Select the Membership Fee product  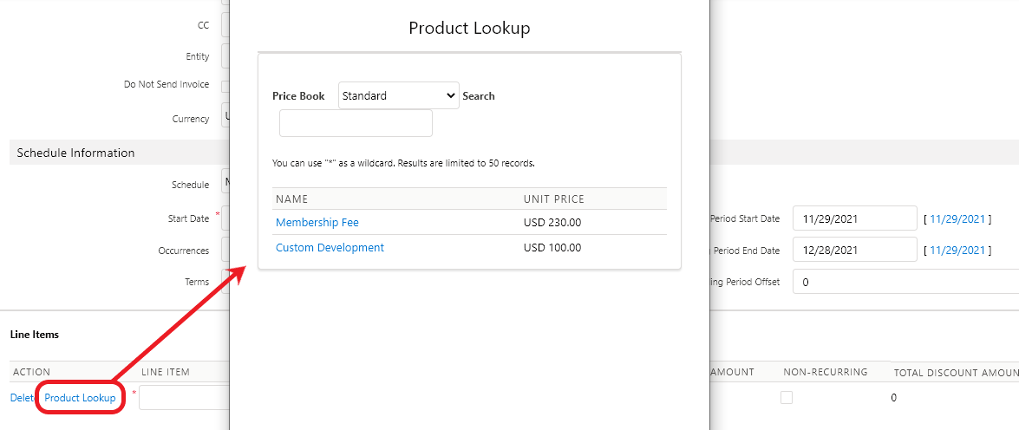coord(317,223)
